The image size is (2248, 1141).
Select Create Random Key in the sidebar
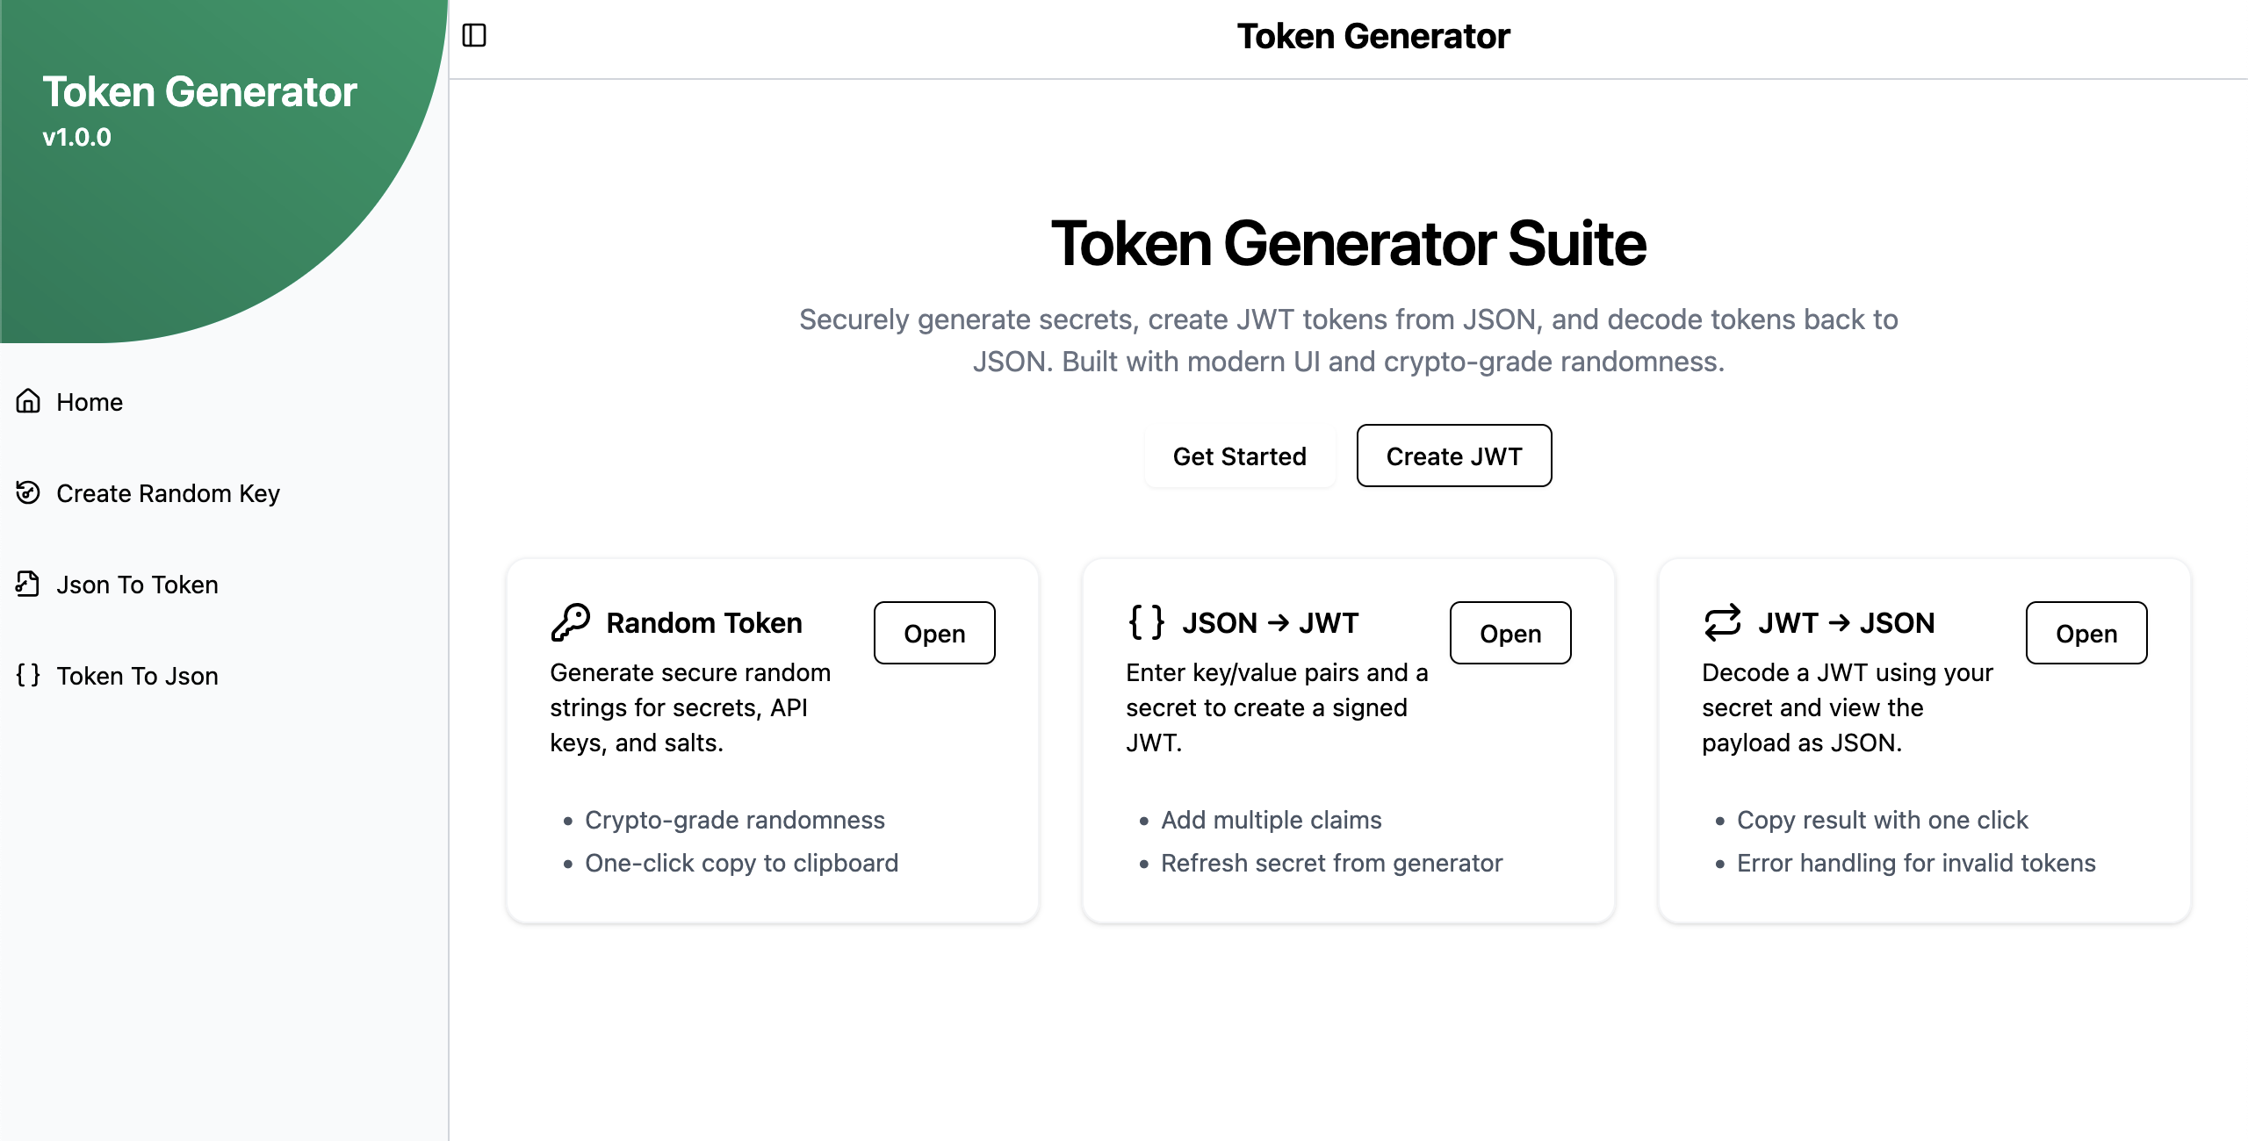coord(168,493)
